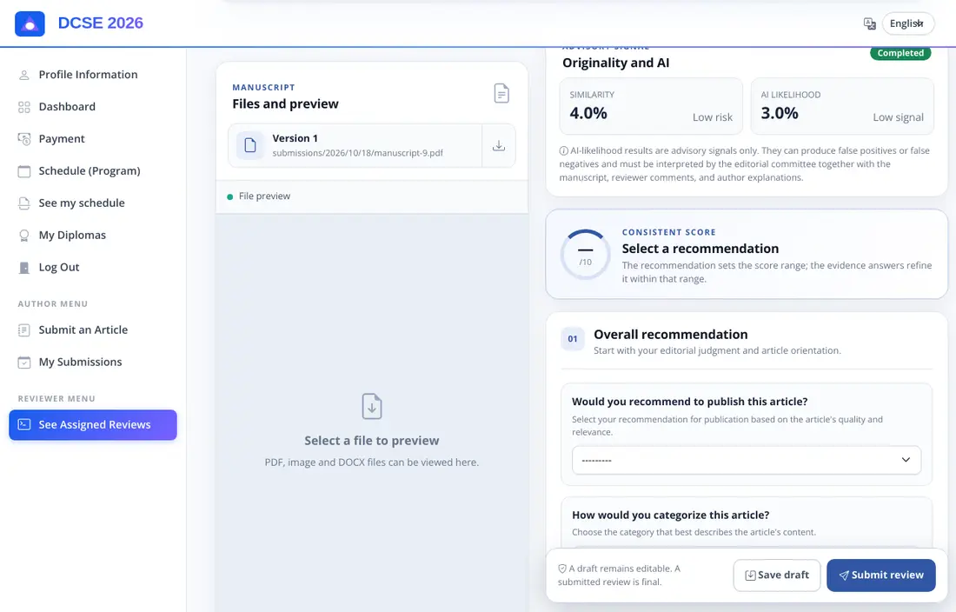The height and width of the screenshot is (612, 956).
Task: Click the Schedule (Program) calendar icon
Action: pos(24,171)
